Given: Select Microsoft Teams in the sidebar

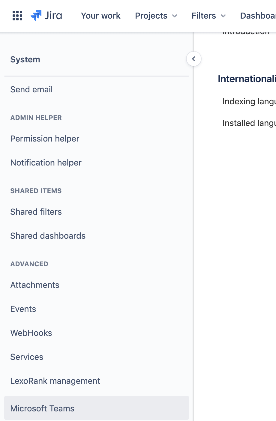Looking at the screenshot, I should pos(42,408).
